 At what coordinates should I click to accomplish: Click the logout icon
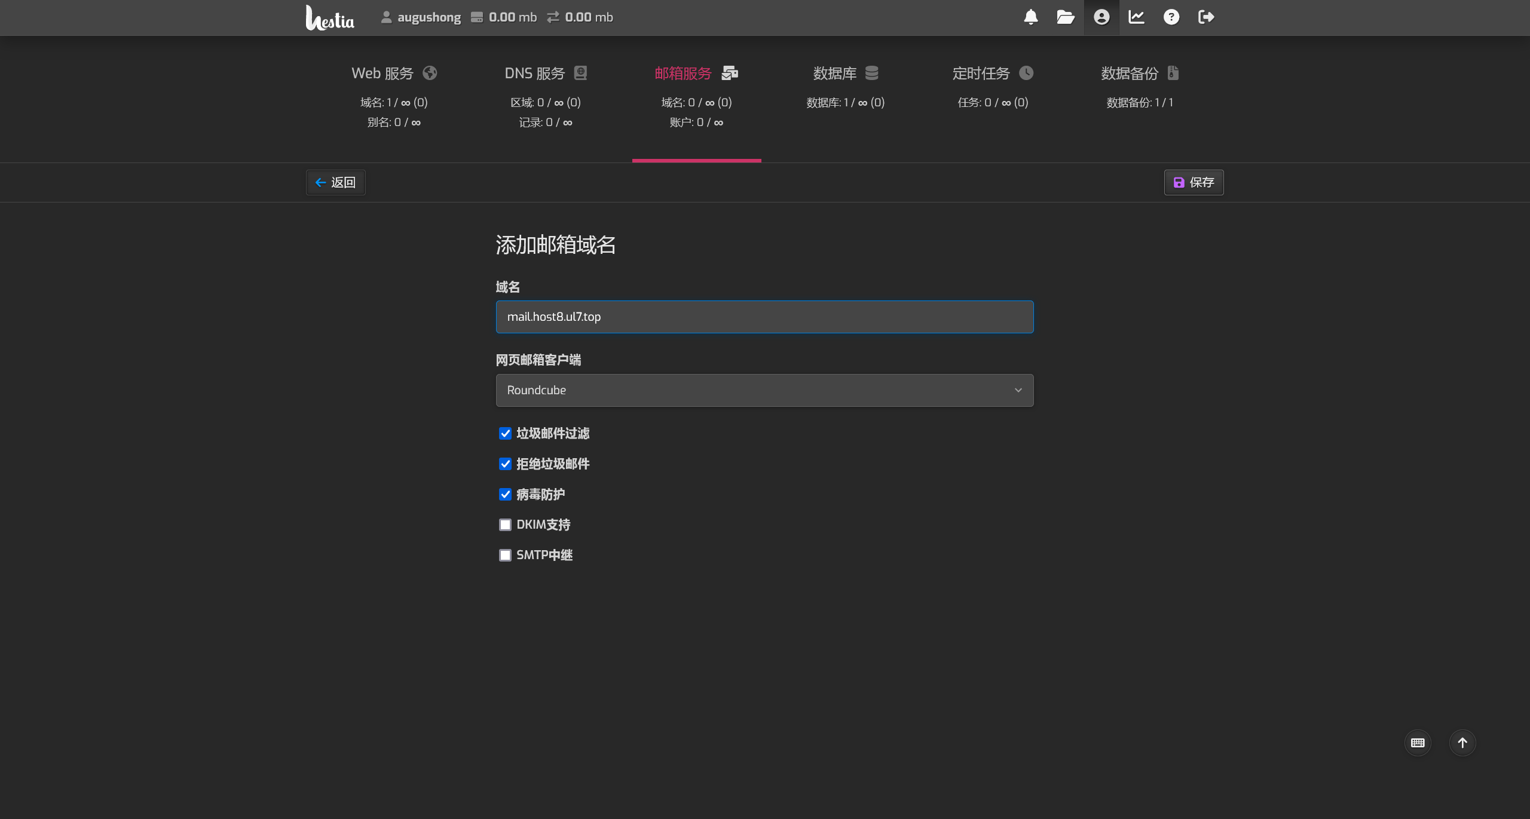click(1206, 17)
